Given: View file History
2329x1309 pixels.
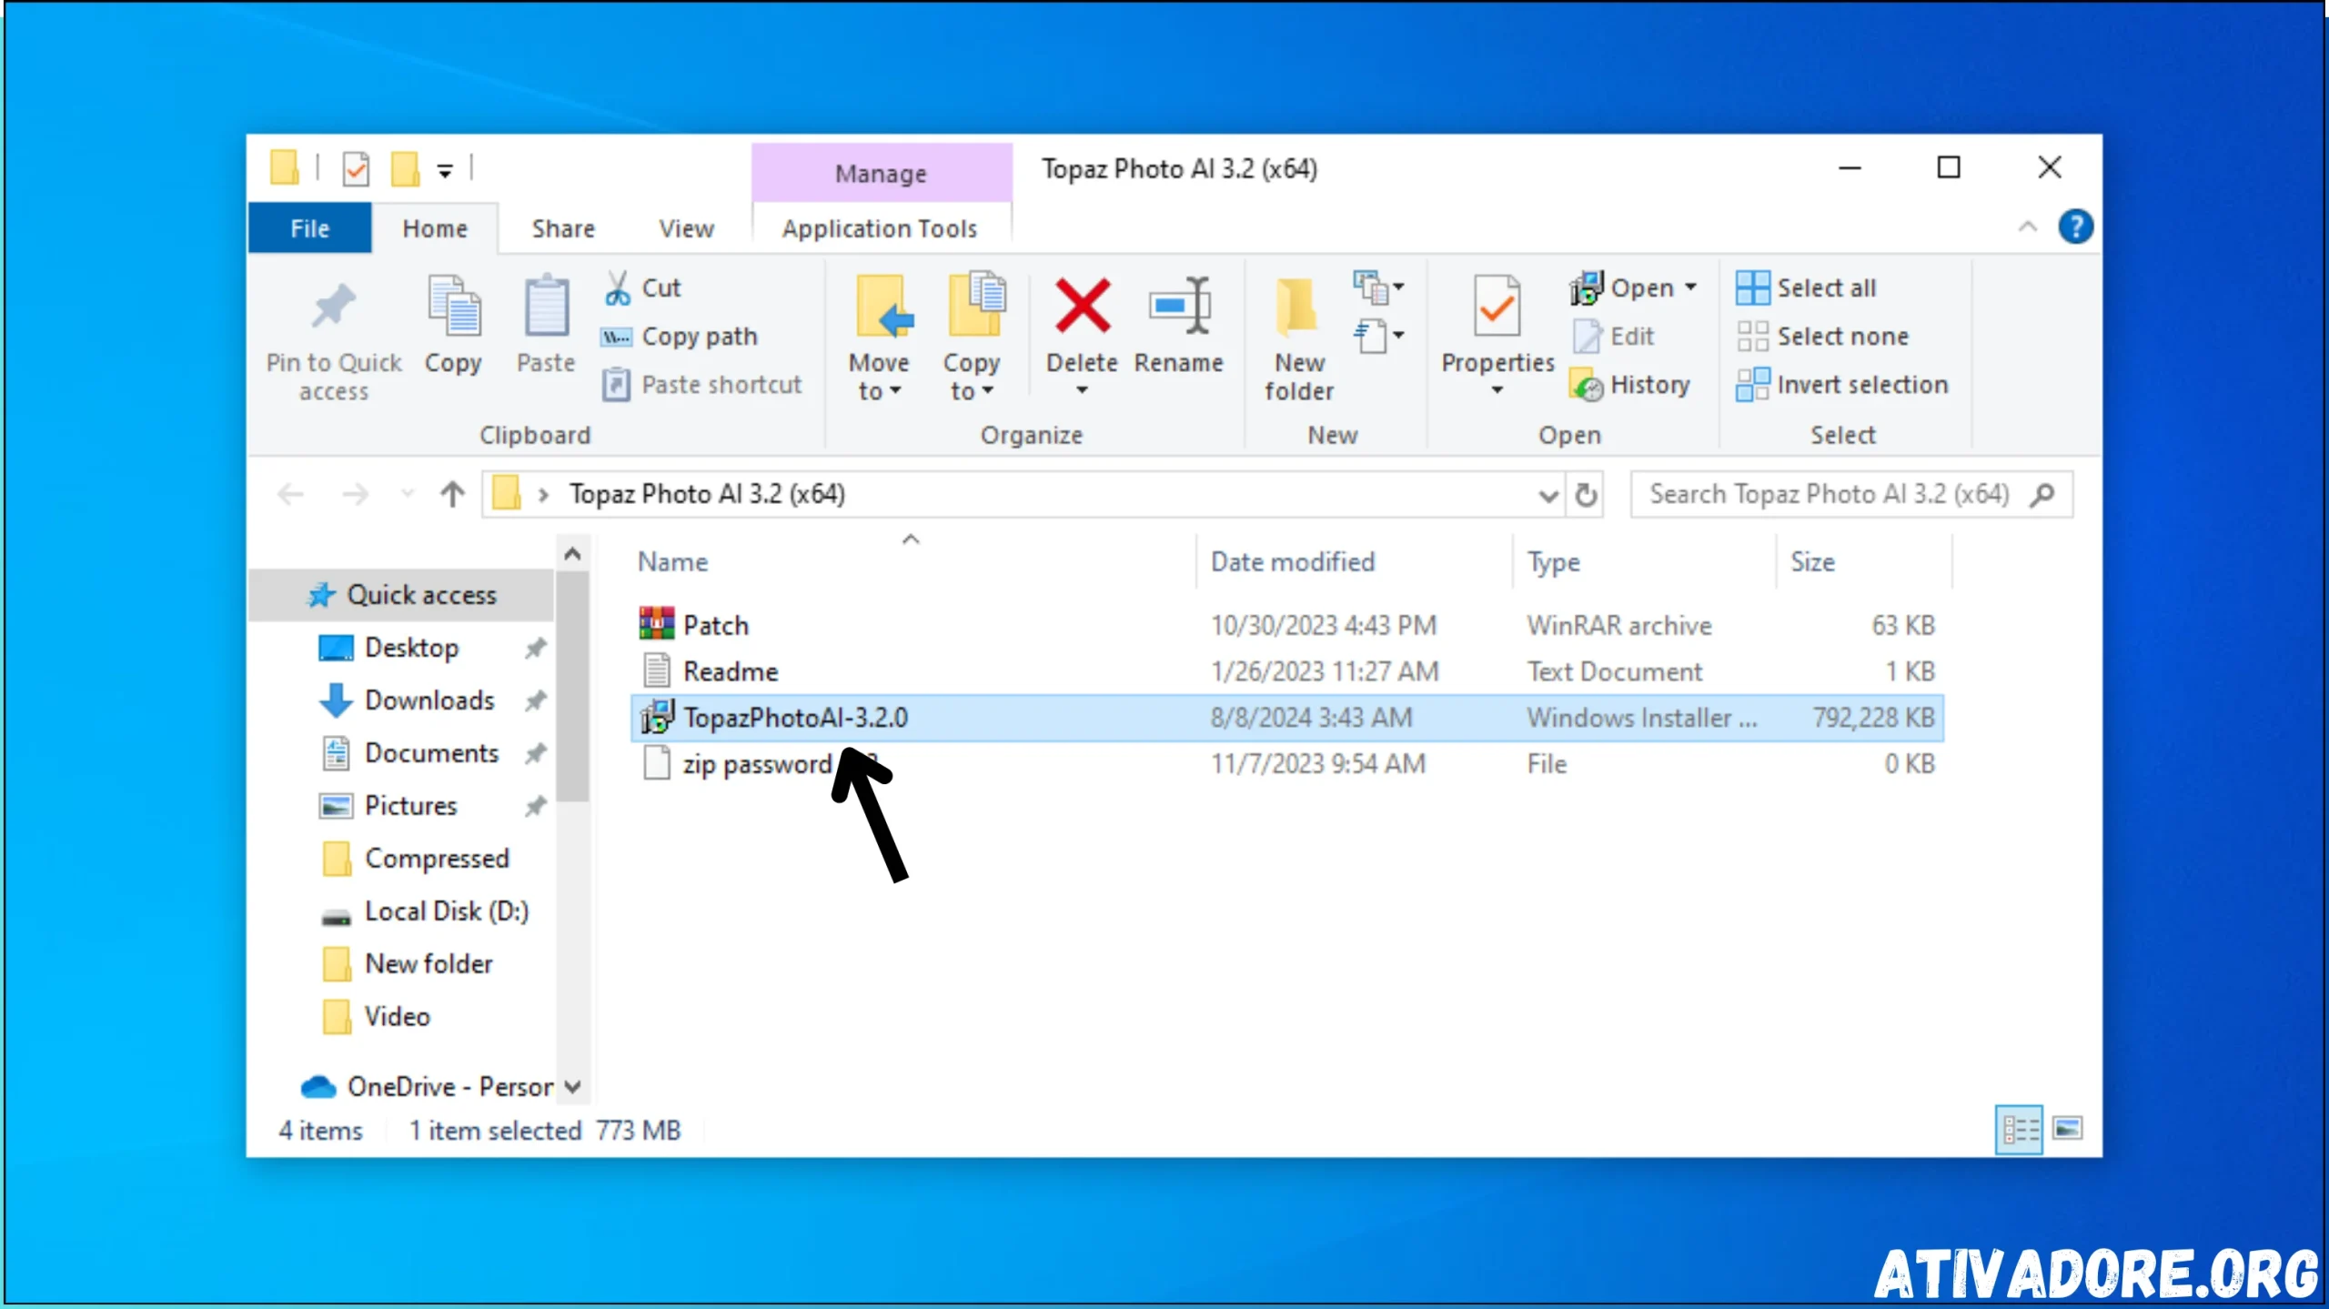Looking at the screenshot, I should [1630, 385].
